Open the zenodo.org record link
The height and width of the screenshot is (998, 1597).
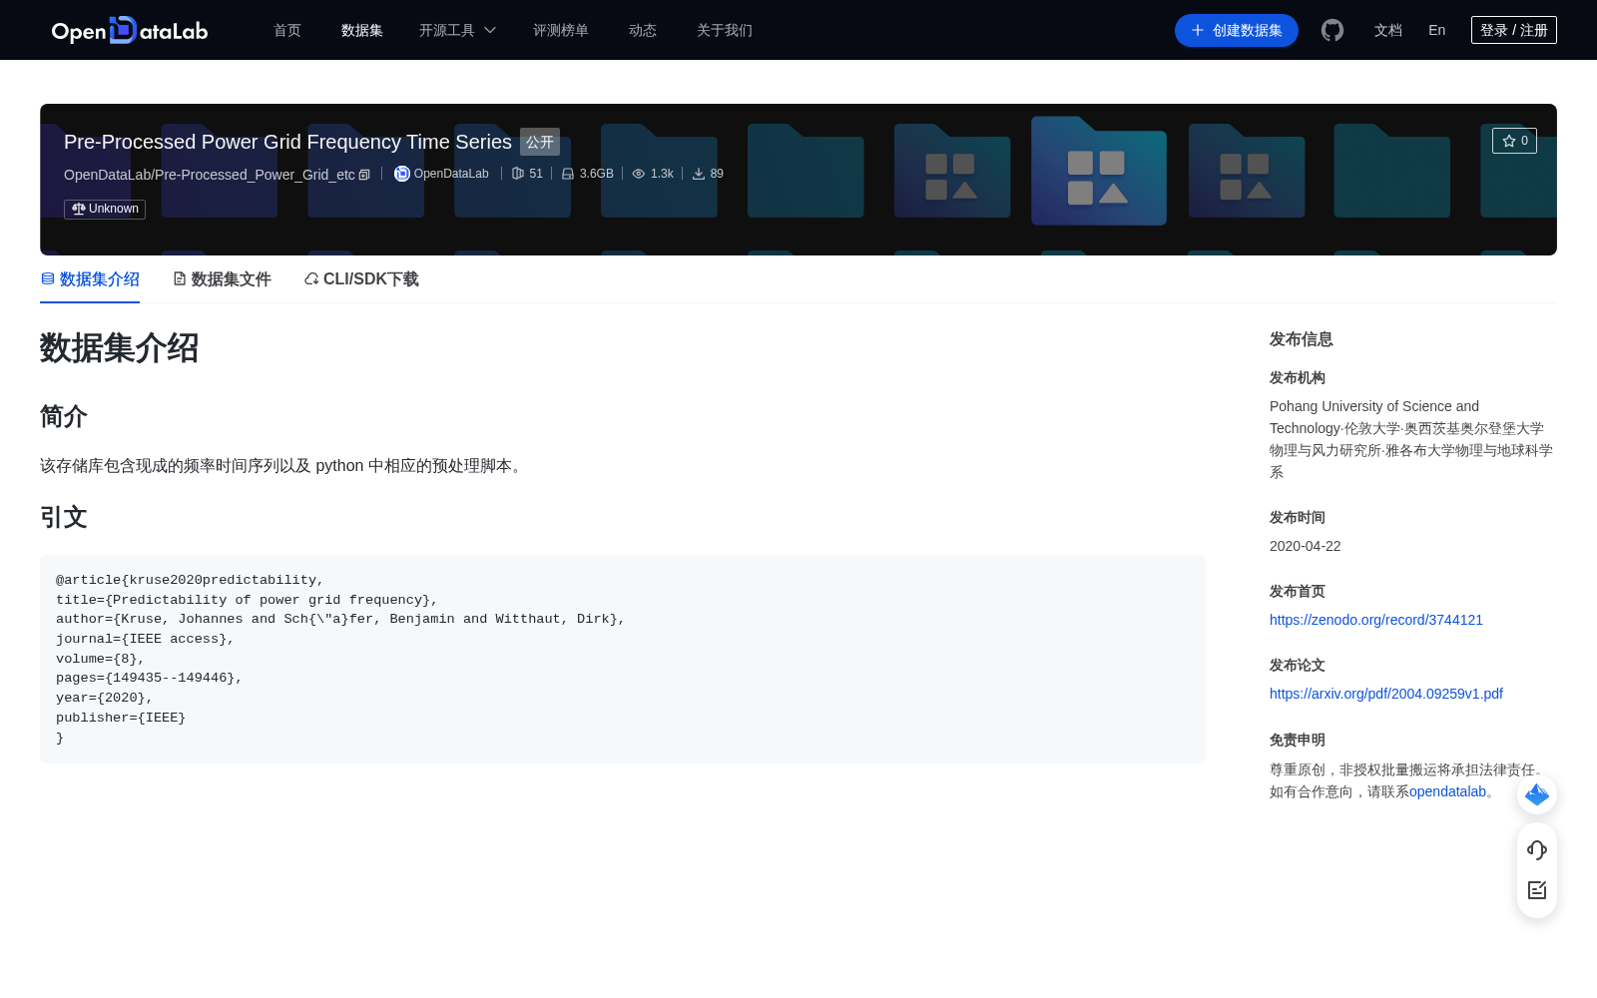click(1376, 620)
